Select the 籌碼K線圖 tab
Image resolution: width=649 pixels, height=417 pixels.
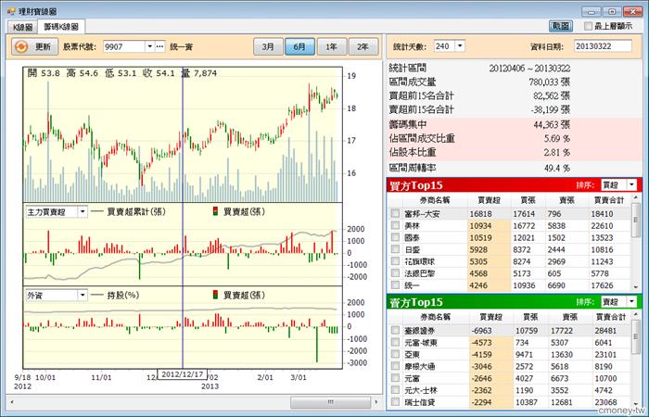click(x=63, y=28)
